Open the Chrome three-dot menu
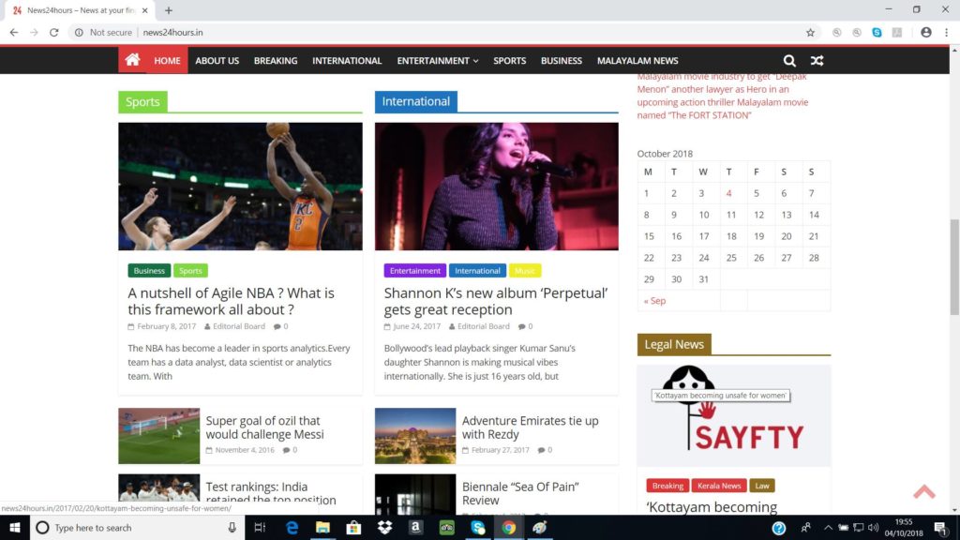960x540 pixels. tap(945, 32)
